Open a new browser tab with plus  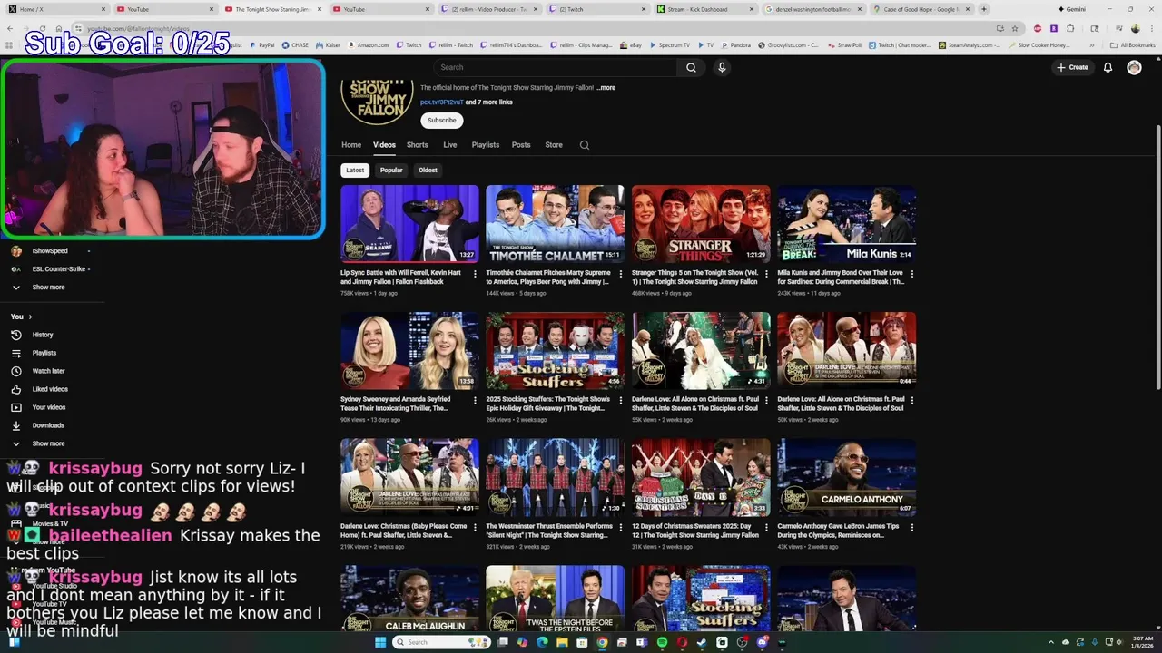click(984, 9)
